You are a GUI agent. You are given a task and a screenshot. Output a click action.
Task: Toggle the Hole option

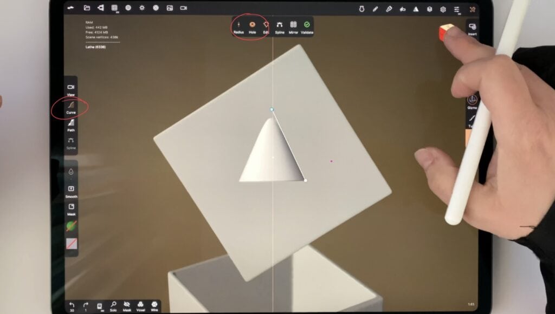click(252, 26)
